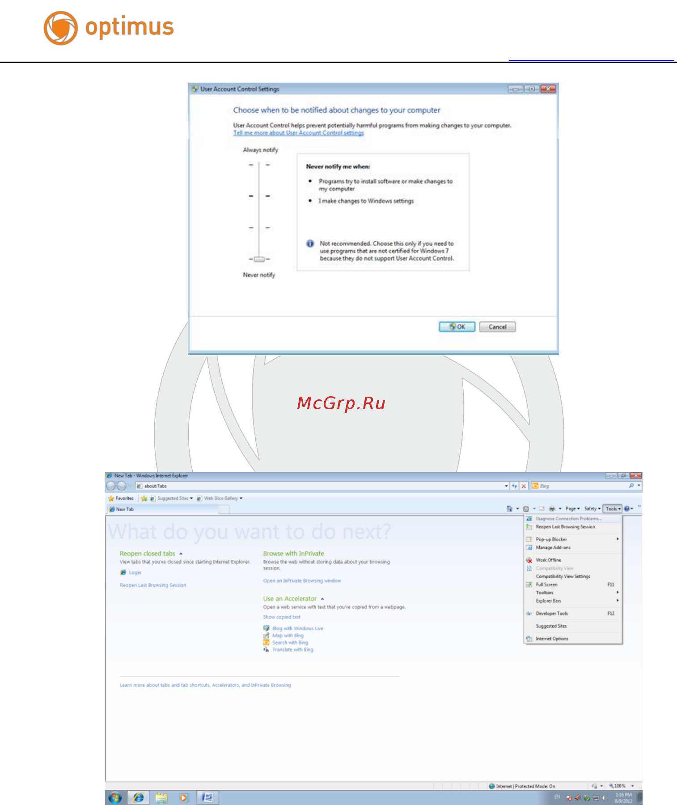Choose Manage Add-ons from Tools menu
This screenshot has width=677, height=805.
[x=573, y=548]
